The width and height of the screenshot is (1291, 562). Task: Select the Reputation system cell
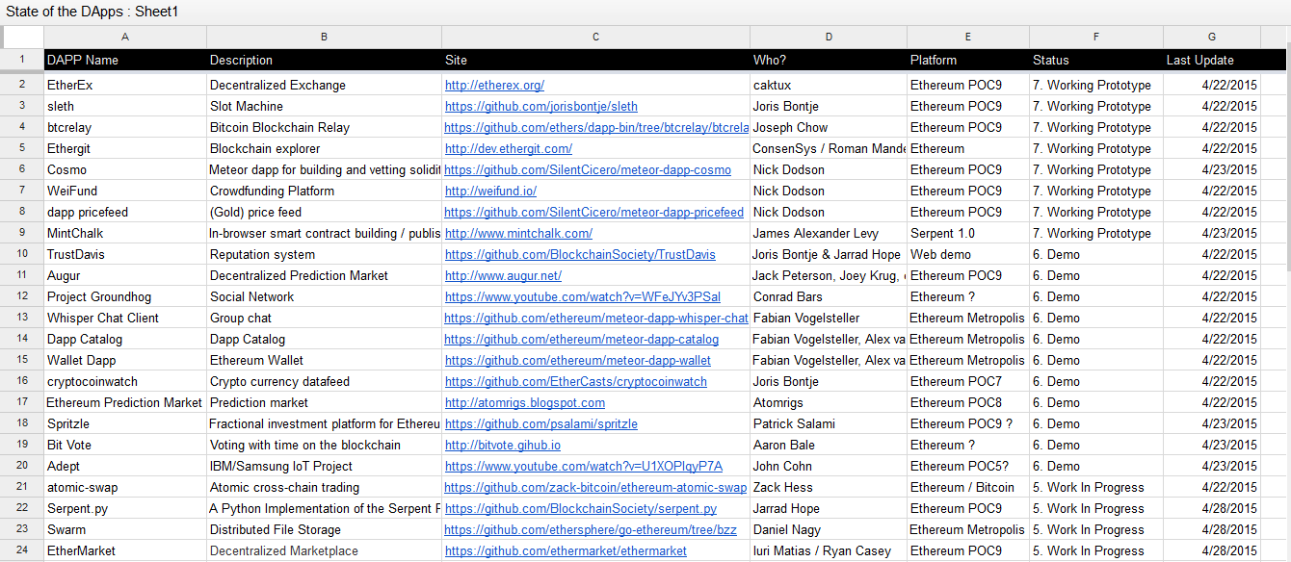click(324, 254)
